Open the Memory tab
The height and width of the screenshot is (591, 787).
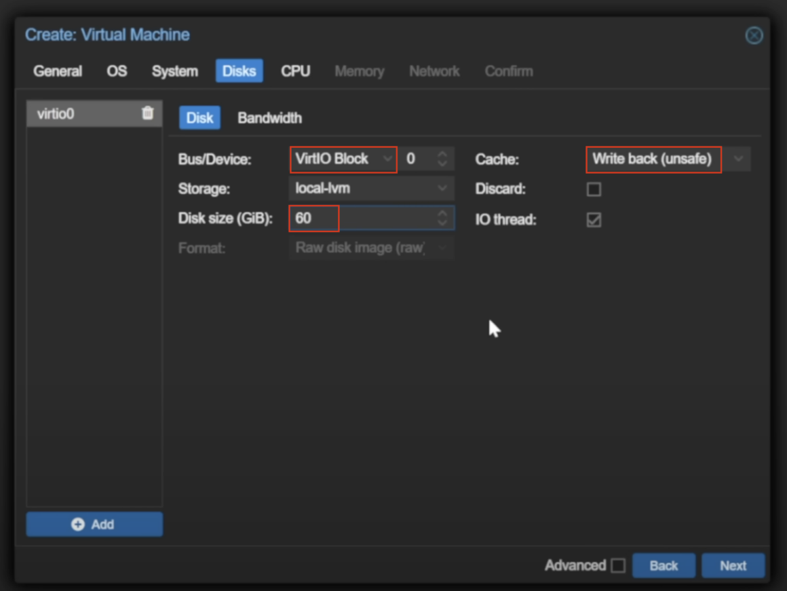coord(360,71)
